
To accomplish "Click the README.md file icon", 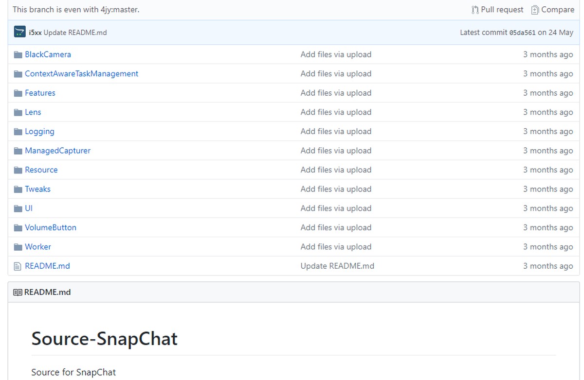I will (x=18, y=266).
